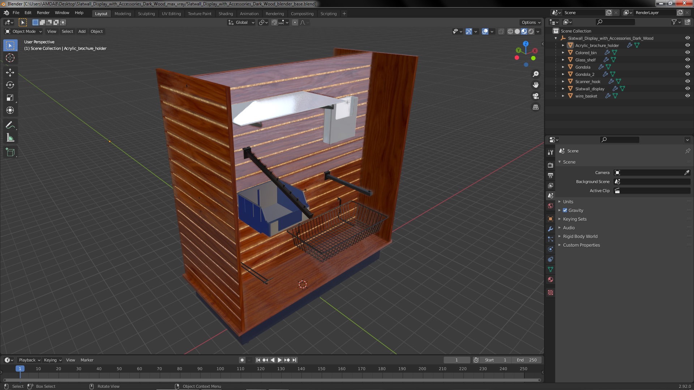
Task: Open timeline Playback popover
Action: coord(29,360)
